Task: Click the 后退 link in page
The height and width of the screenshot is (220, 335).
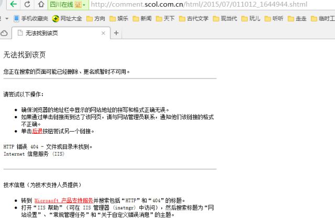Action: (x=37, y=131)
